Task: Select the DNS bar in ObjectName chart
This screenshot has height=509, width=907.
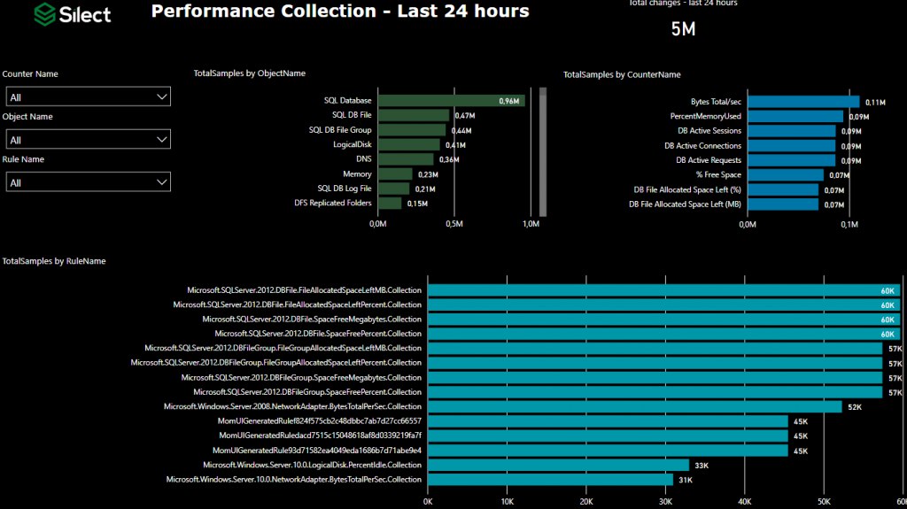Action: pyautogui.click(x=406, y=159)
